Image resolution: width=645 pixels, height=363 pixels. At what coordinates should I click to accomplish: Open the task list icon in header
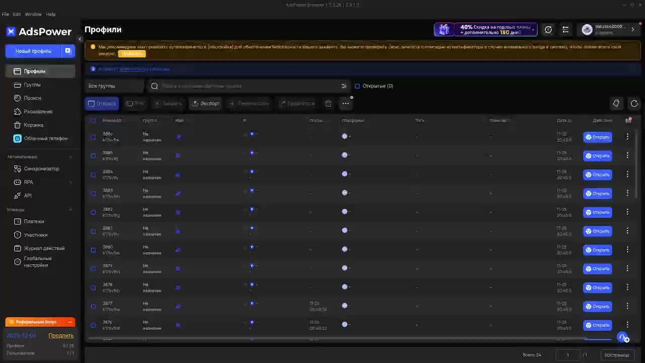[x=565, y=30]
